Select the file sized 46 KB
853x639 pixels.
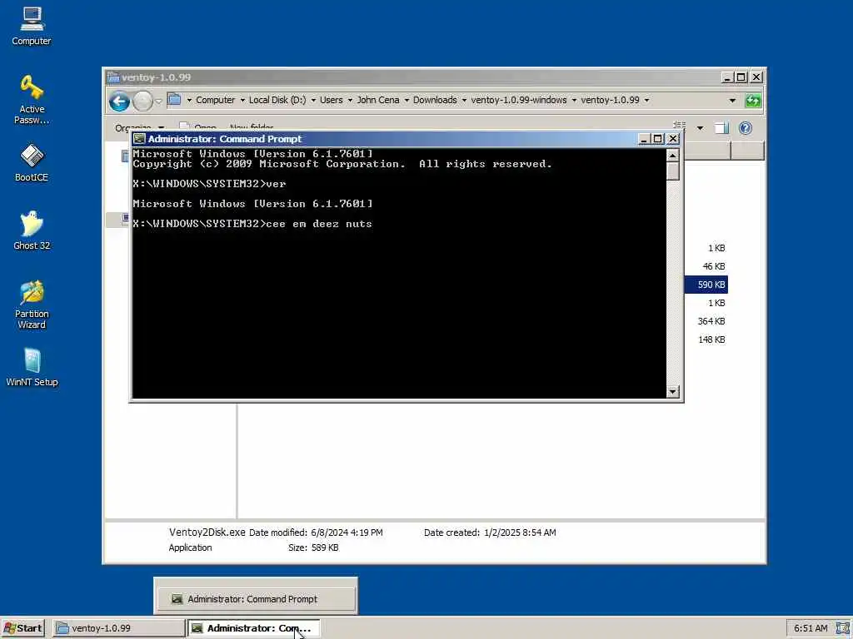point(714,266)
